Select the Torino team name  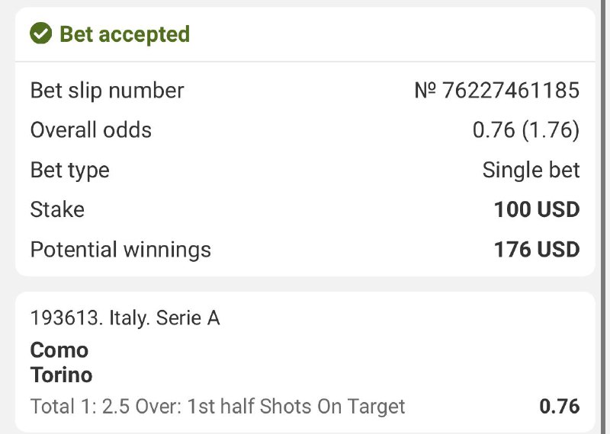point(61,375)
